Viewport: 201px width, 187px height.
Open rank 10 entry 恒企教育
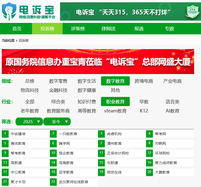pos(66,153)
